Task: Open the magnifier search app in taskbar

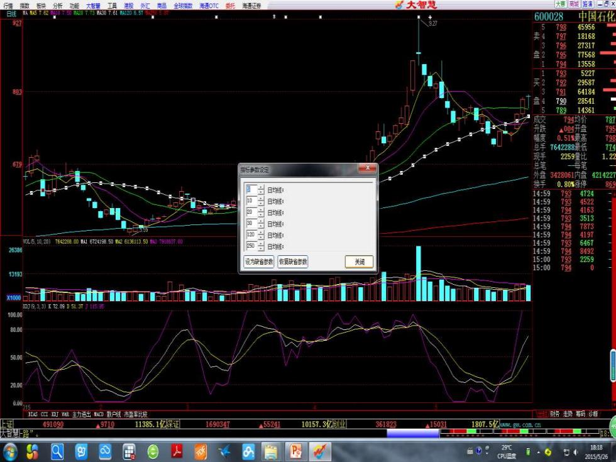Action: coord(57,452)
